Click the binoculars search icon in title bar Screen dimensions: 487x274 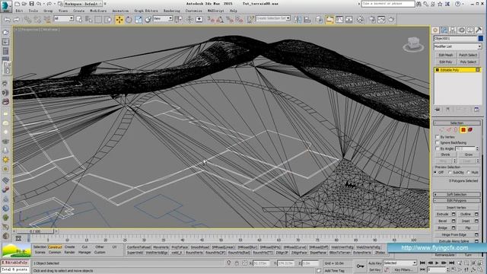point(419,4)
